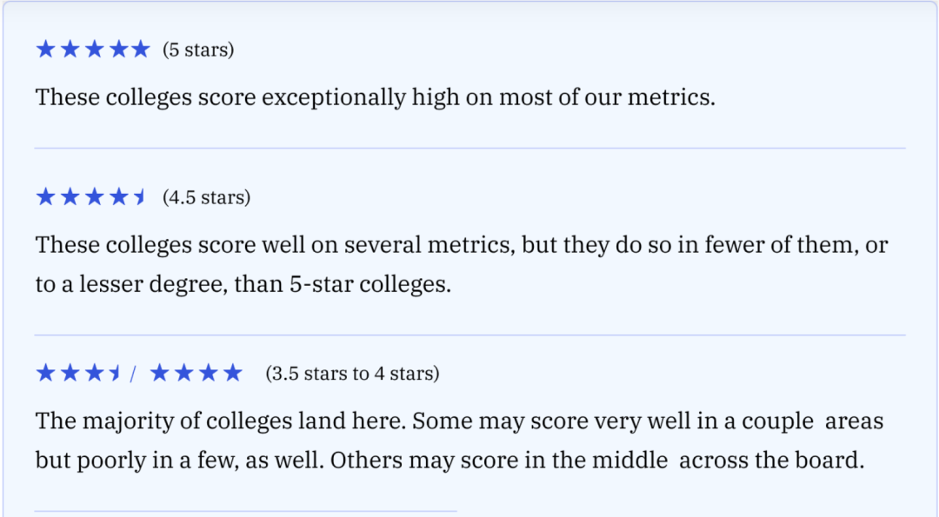Click the "(4.5 stars)" label

point(207,197)
